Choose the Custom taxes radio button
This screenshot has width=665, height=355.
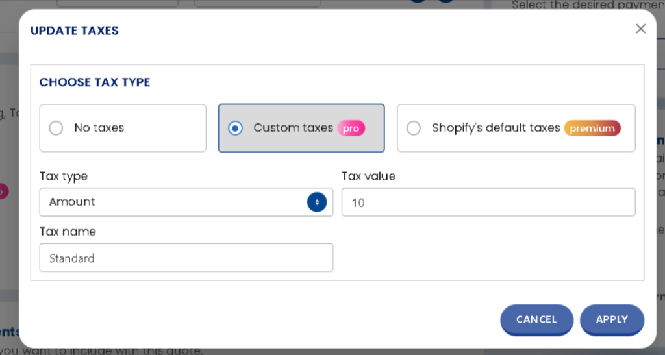tap(236, 128)
